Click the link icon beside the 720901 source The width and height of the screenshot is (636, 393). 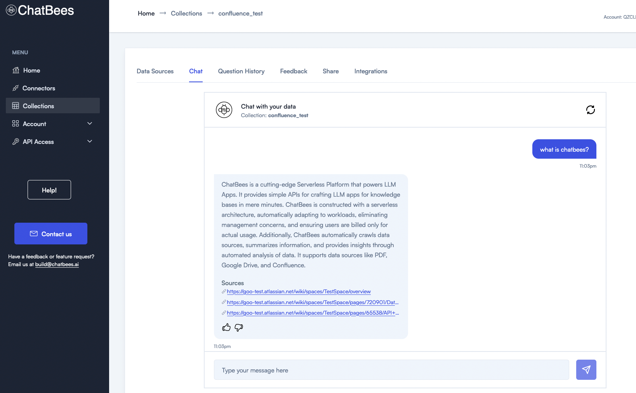point(224,302)
